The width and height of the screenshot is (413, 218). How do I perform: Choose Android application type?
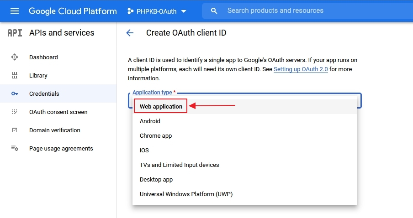click(x=245, y=121)
